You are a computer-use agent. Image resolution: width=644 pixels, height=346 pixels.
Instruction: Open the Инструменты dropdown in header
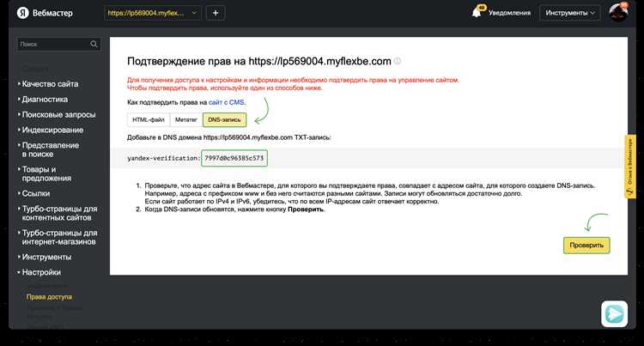[569, 13]
